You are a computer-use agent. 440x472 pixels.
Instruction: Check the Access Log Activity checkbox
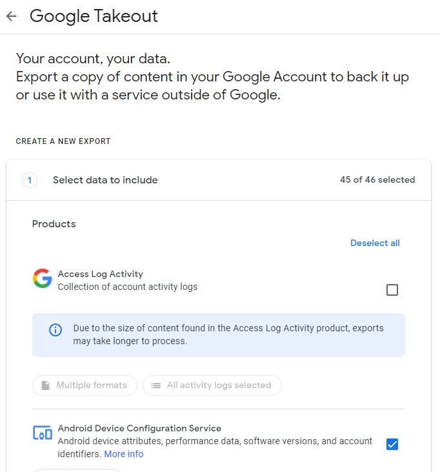coord(392,290)
